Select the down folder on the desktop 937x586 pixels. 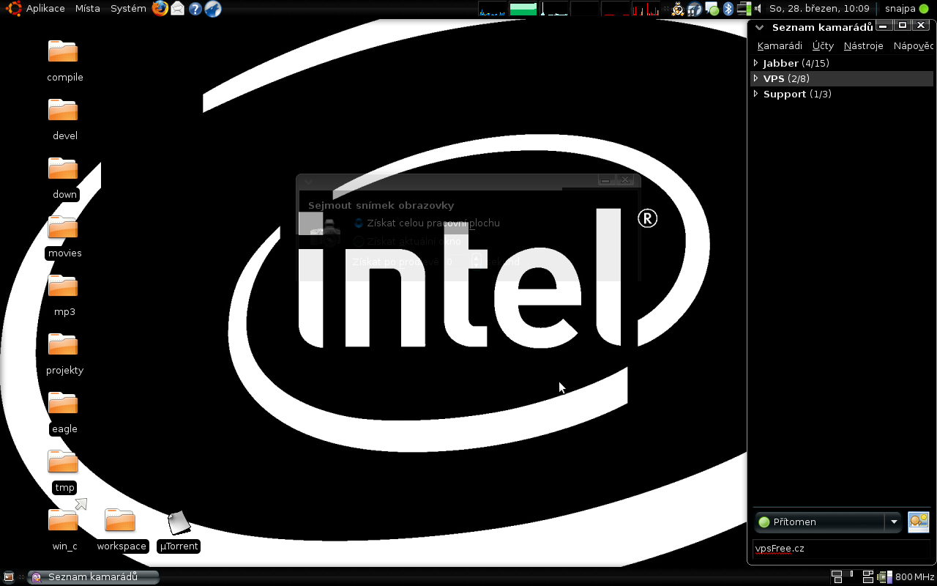click(x=64, y=170)
